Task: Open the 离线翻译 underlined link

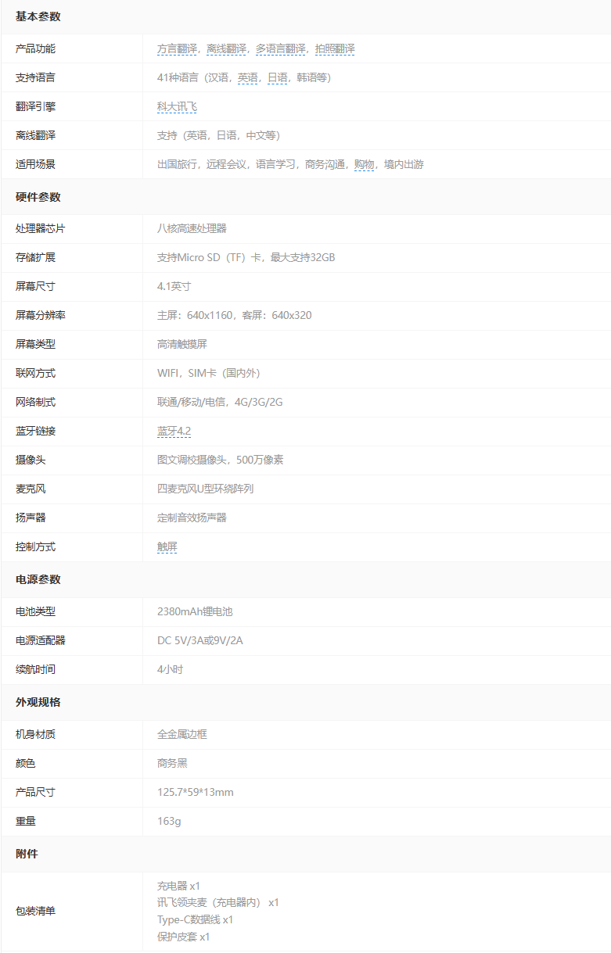Action: pos(227,48)
